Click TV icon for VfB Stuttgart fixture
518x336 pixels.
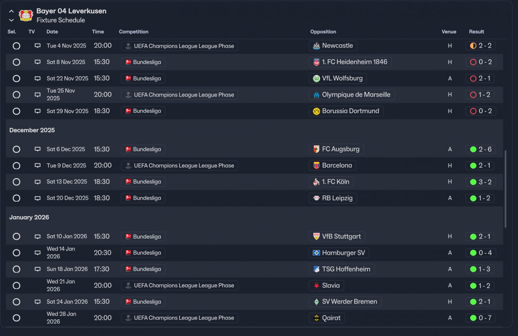[x=38, y=236]
